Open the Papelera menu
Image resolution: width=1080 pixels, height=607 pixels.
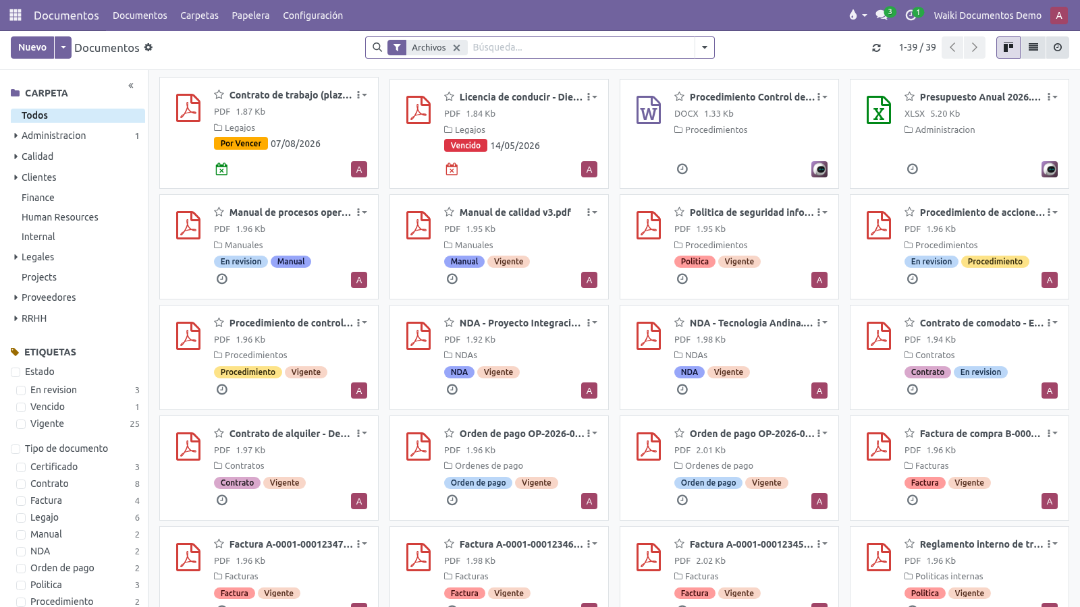[250, 16]
